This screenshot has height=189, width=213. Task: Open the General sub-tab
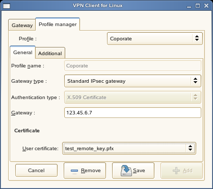[x=22, y=53]
